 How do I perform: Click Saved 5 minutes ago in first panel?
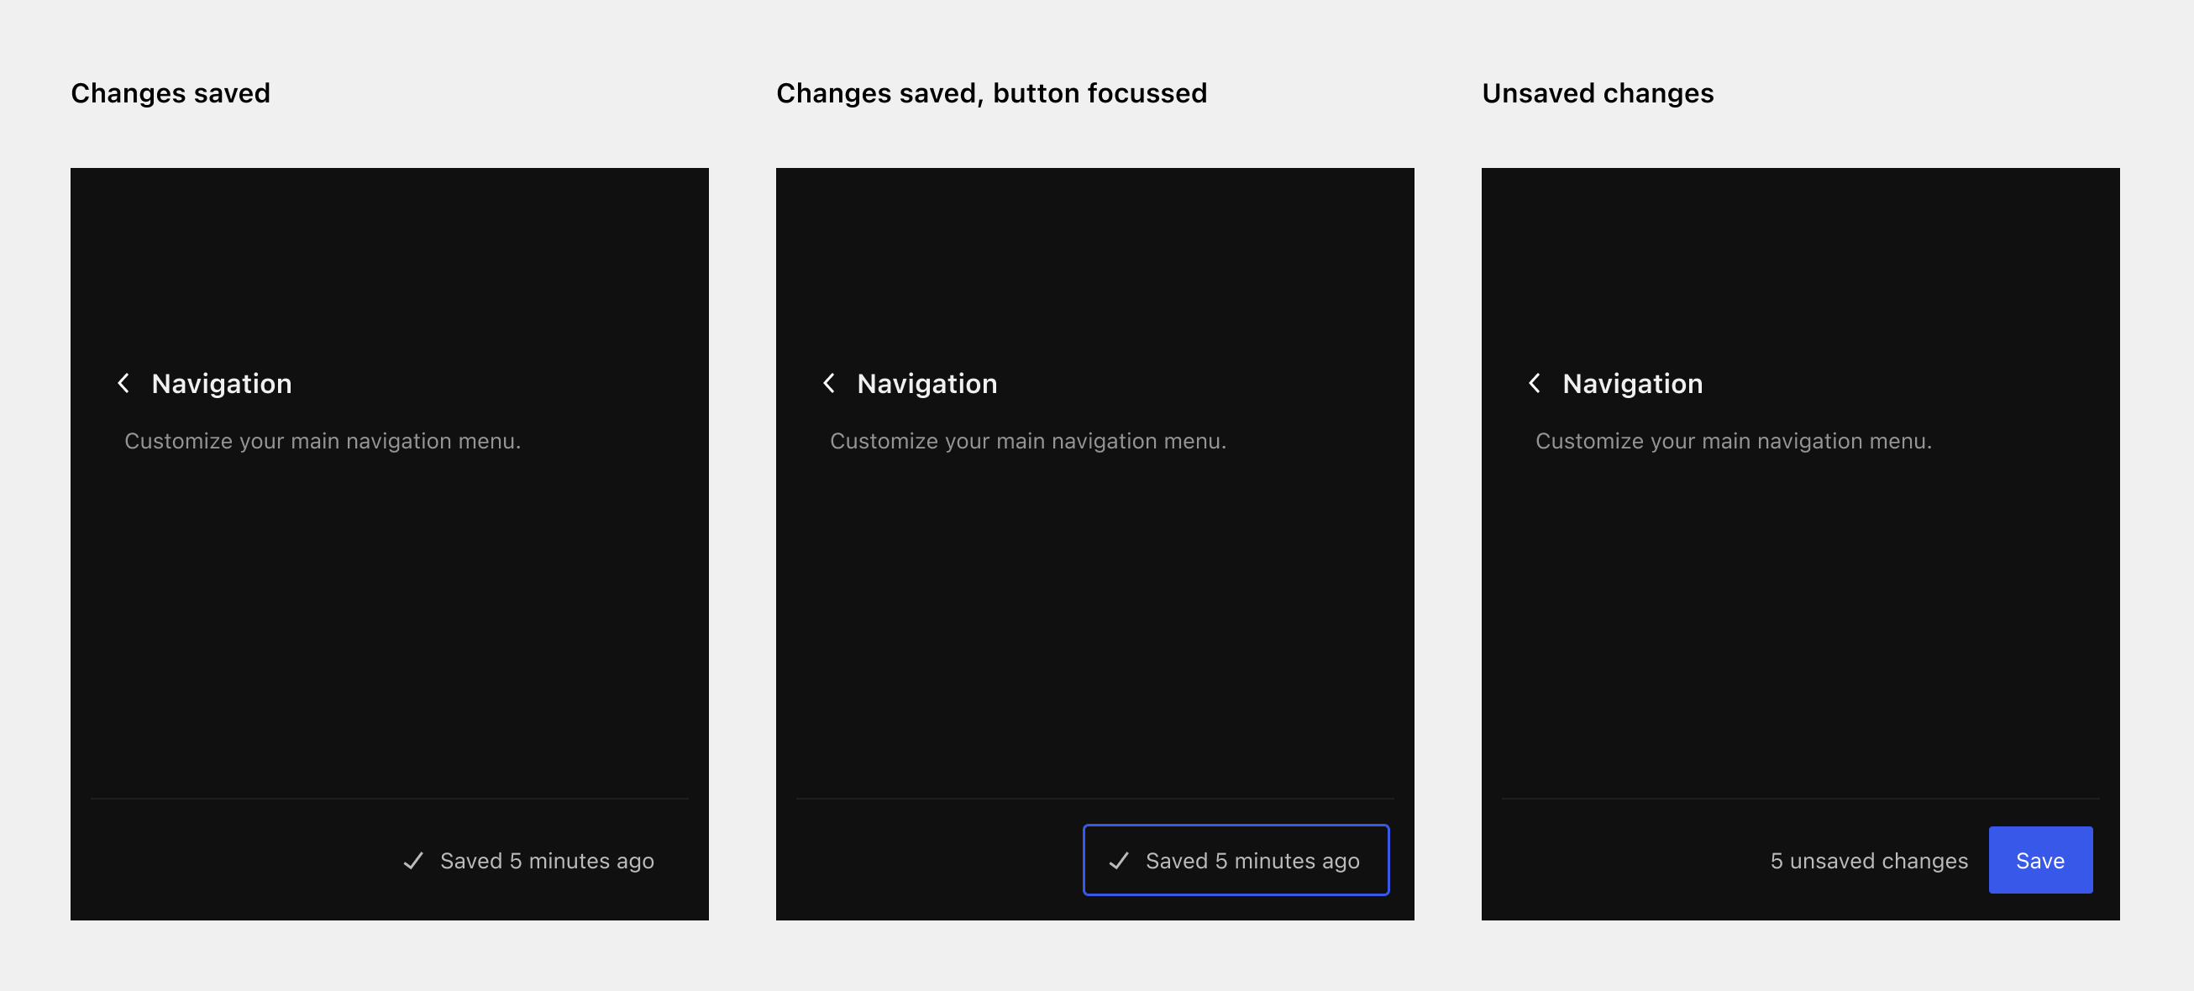[547, 861]
